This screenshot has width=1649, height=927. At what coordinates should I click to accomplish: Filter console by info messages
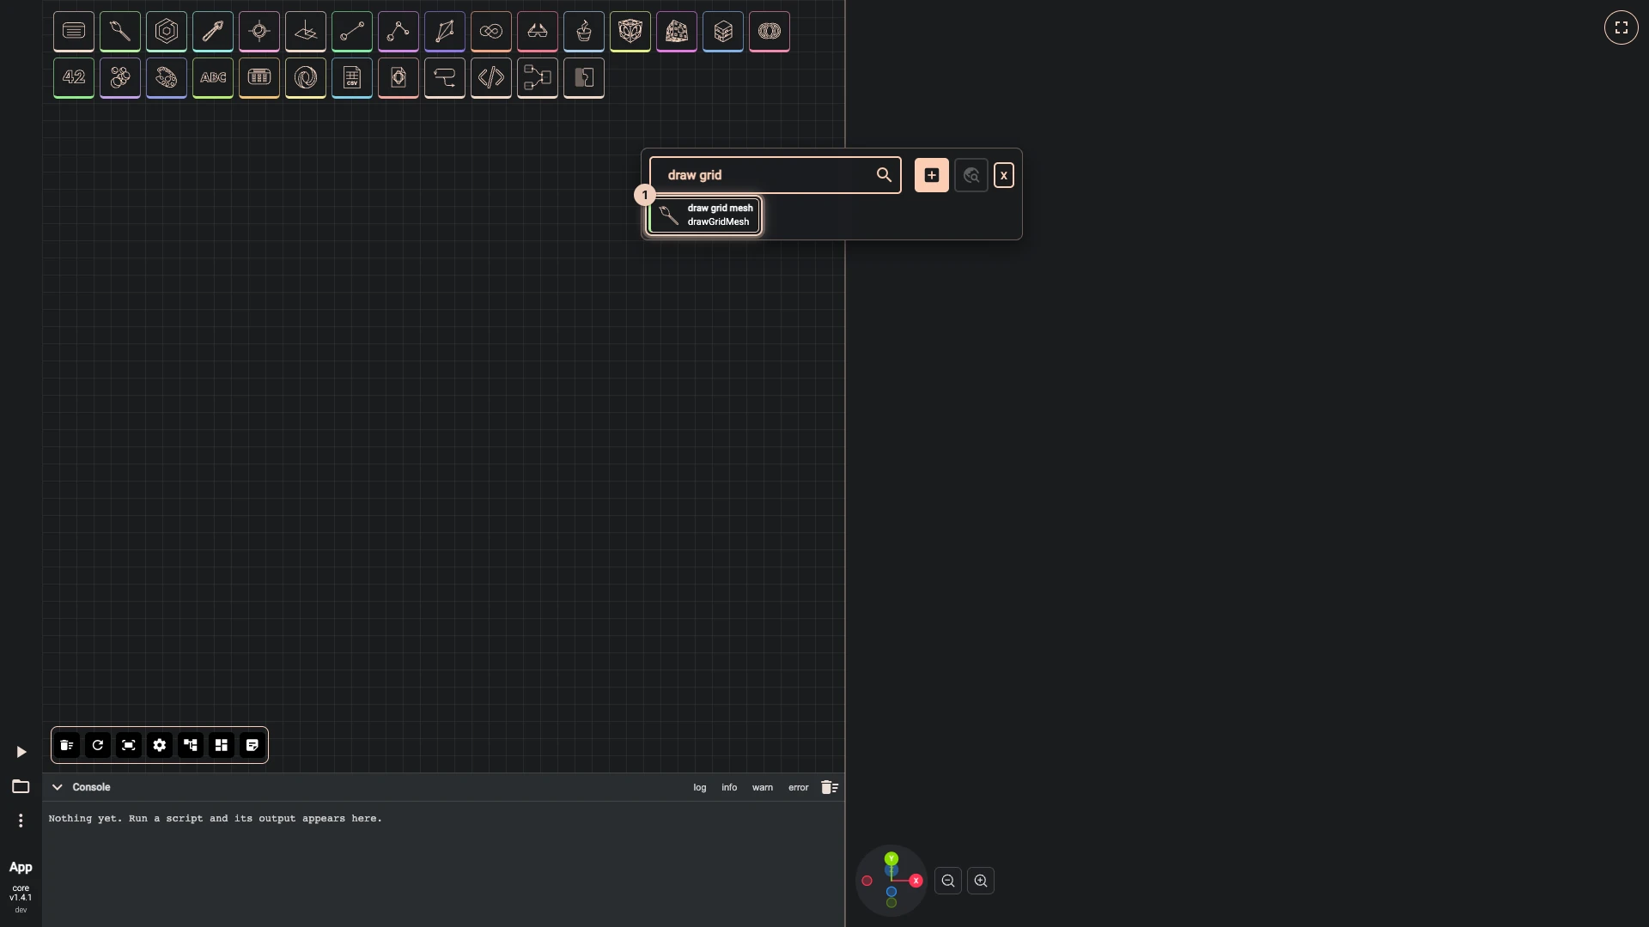(x=729, y=787)
